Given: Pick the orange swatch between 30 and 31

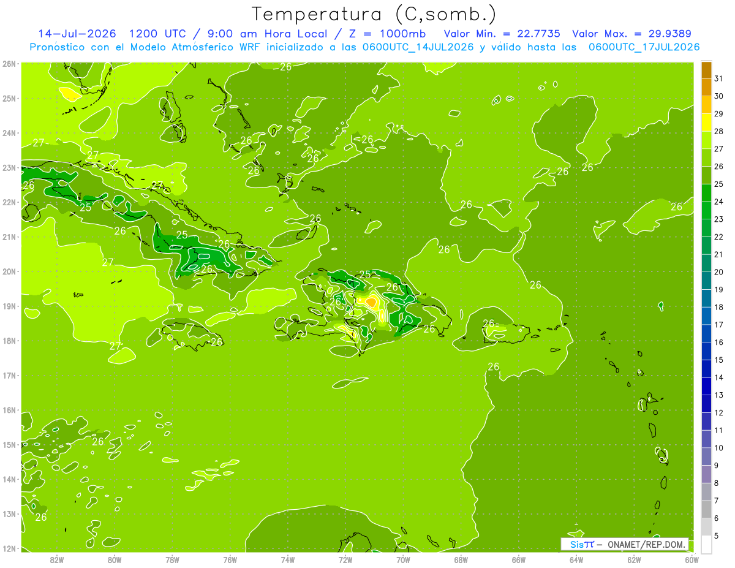Looking at the screenshot, I should point(706,87).
